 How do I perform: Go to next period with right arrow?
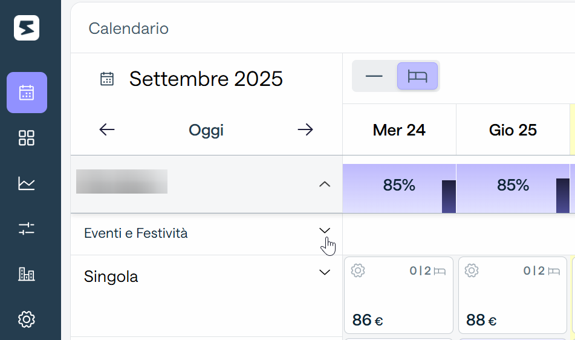pyautogui.click(x=305, y=129)
